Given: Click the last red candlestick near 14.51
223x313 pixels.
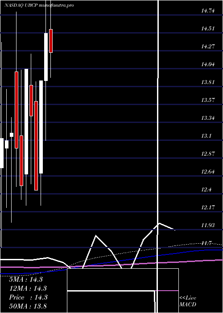Looking at the screenshot, I should click(51, 41).
